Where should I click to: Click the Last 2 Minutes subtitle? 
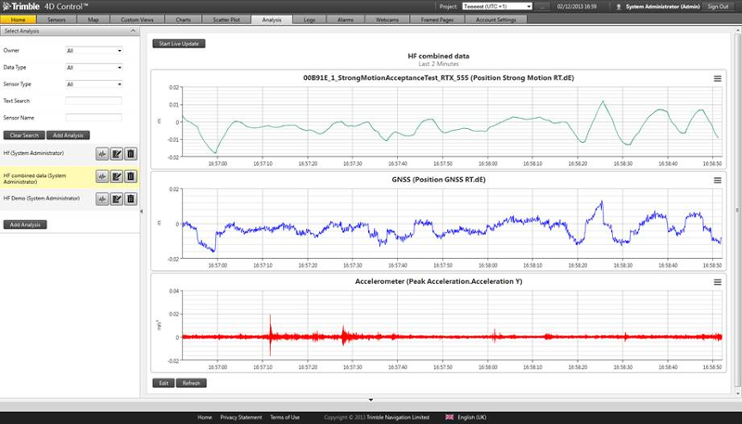point(439,64)
